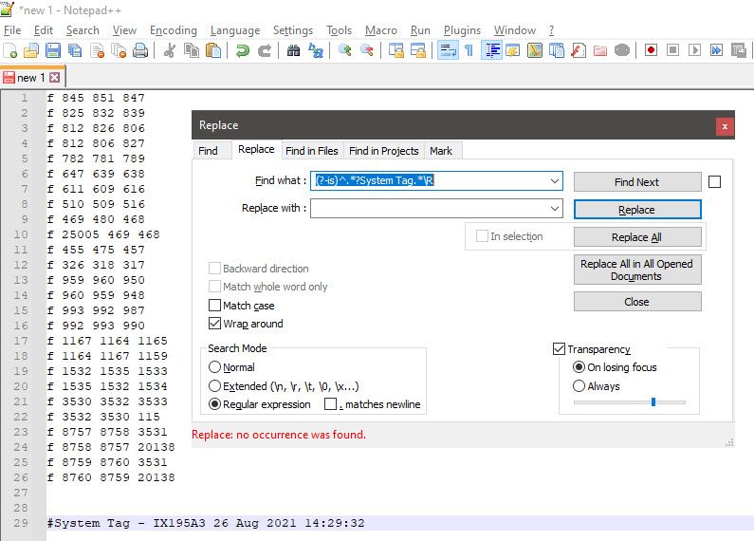
Task: Open the File menu
Action: [12, 30]
